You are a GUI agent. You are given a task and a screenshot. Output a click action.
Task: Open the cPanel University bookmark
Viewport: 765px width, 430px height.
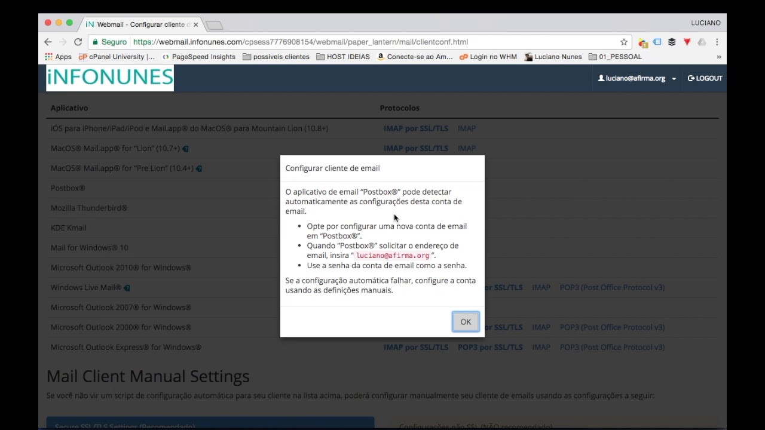click(117, 57)
